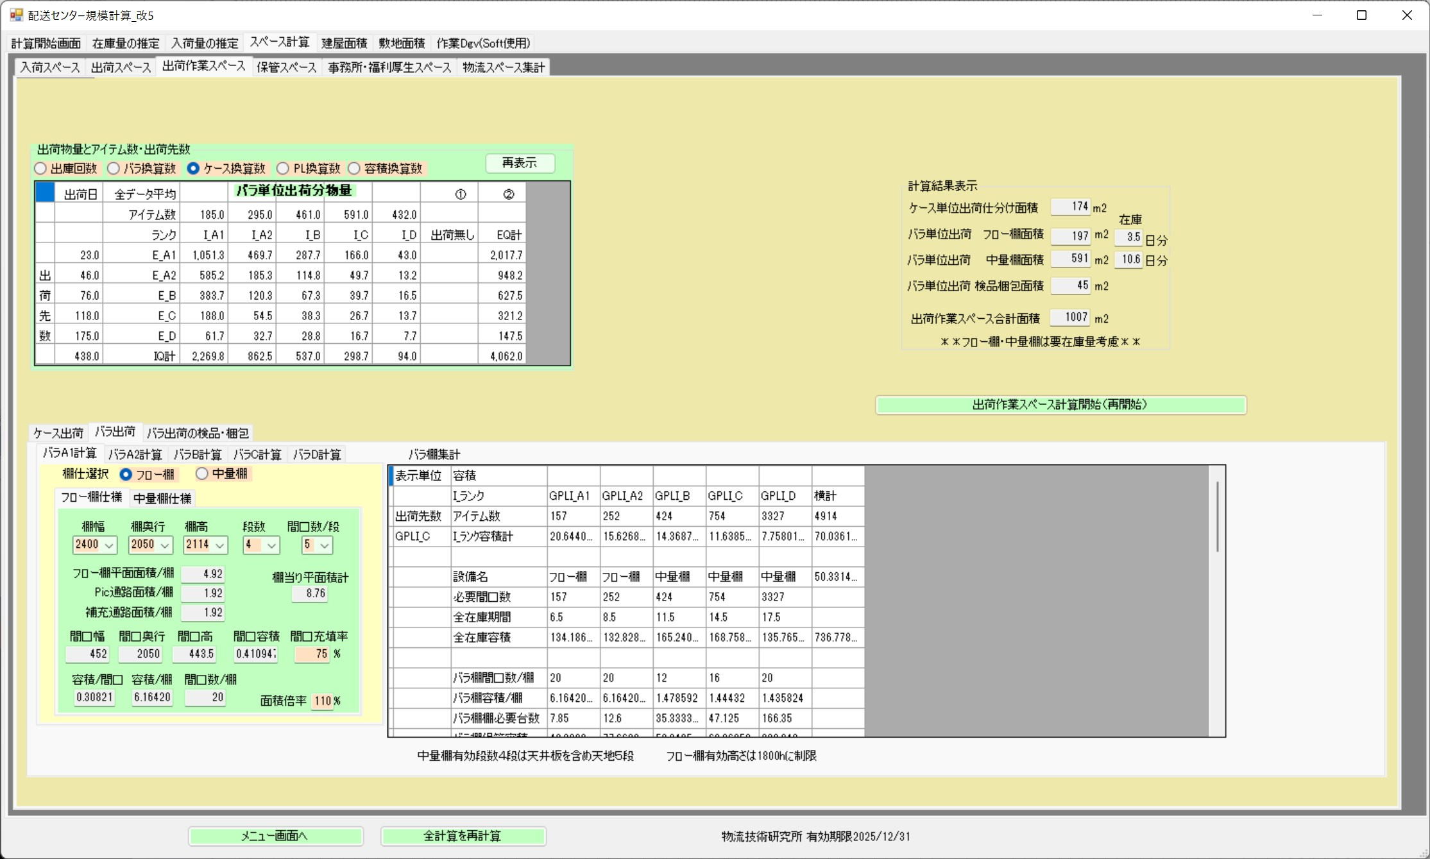Select the blue top-left grid corner cell
1430x859 pixels.
tap(45, 192)
